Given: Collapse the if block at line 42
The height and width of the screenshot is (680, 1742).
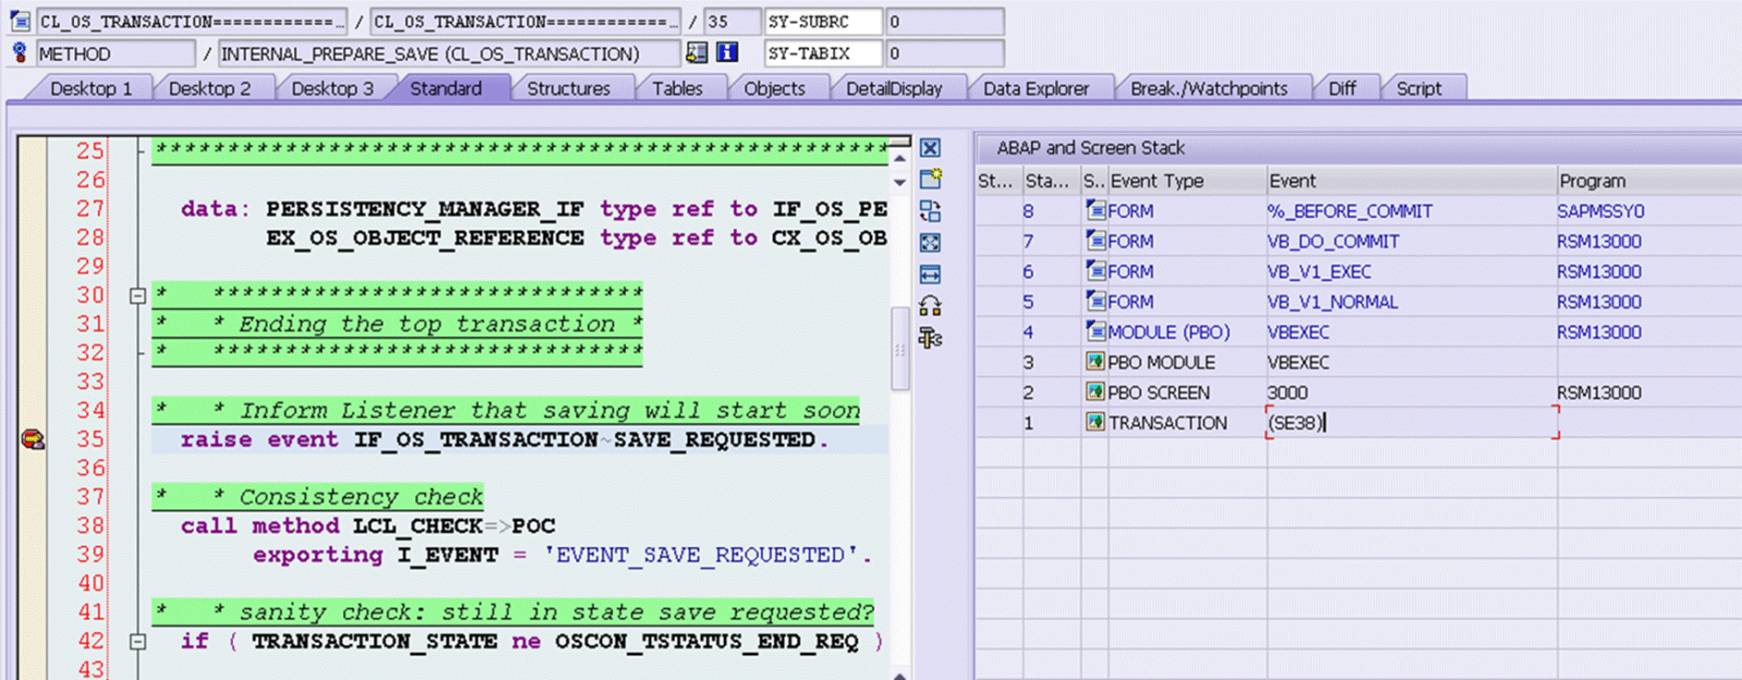Looking at the screenshot, I should (138, 641).
